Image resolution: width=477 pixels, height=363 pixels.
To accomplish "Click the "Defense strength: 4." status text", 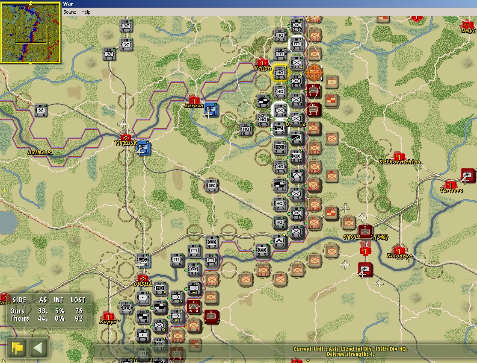I will (x=350, y=354).
